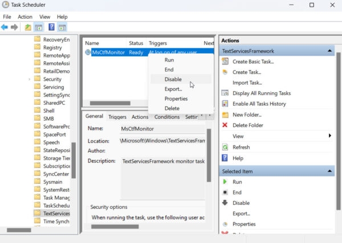
Task: Open the View submenu arrow in Actions
Action: 329,136
